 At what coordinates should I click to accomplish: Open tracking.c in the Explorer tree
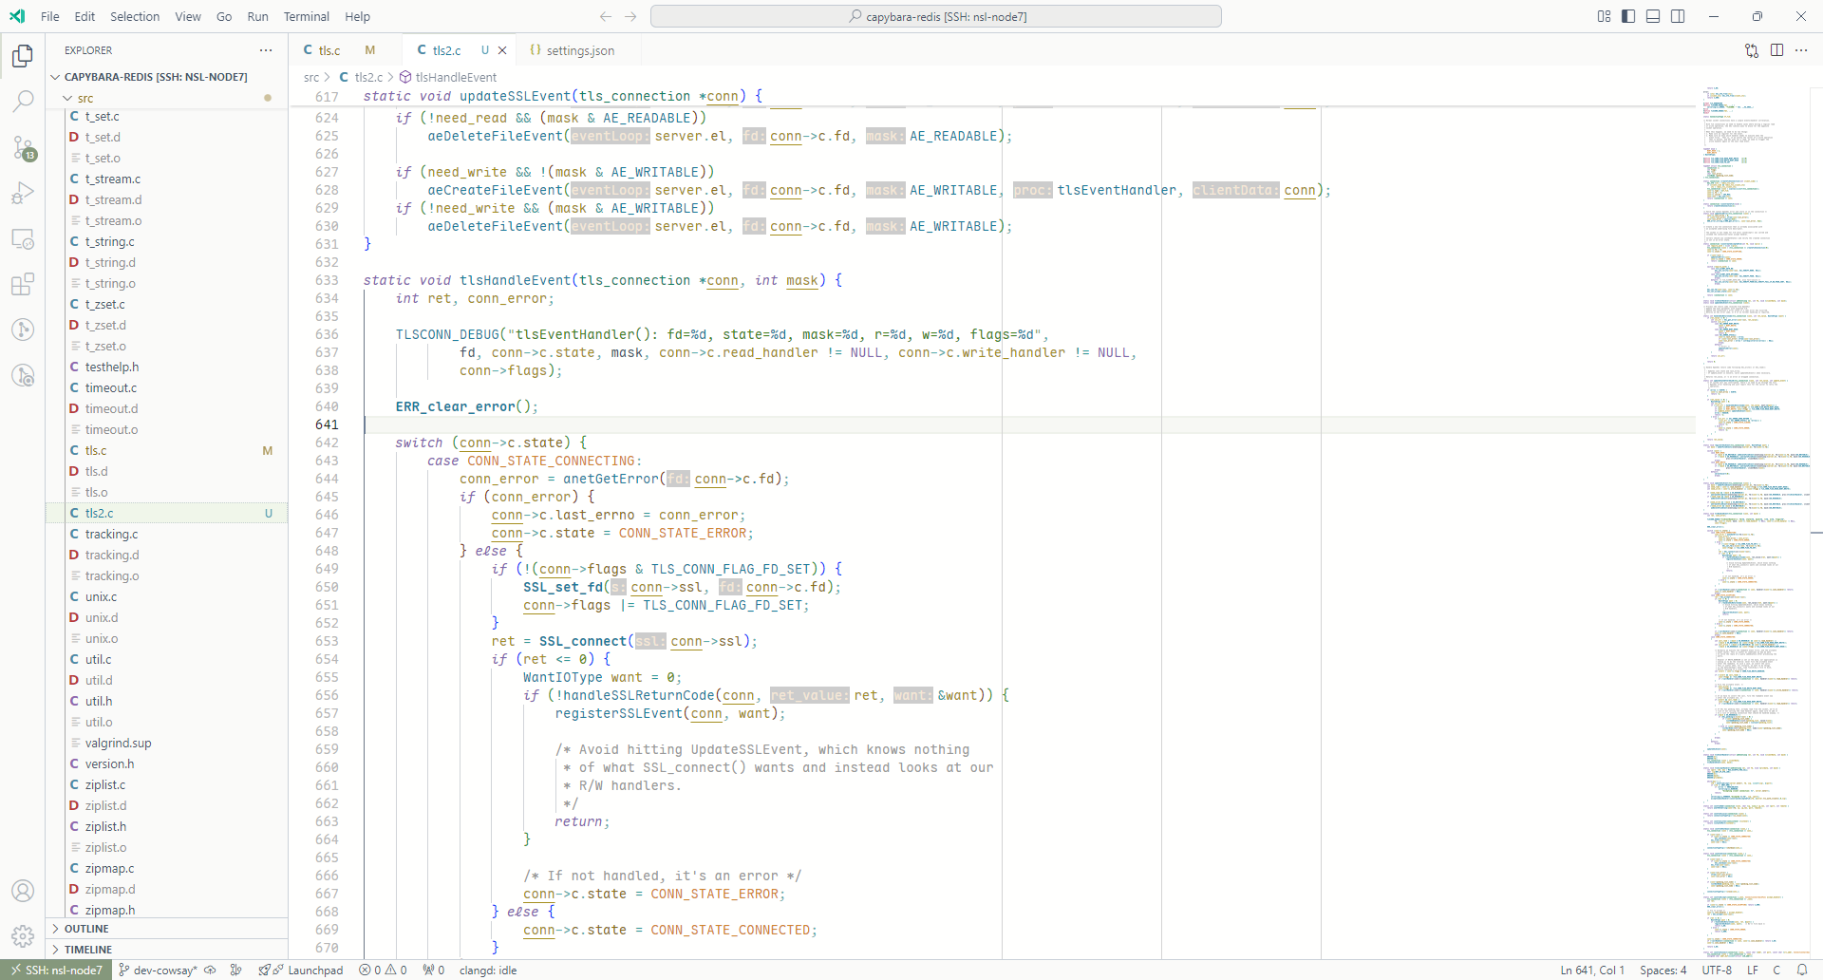point(167,534)
